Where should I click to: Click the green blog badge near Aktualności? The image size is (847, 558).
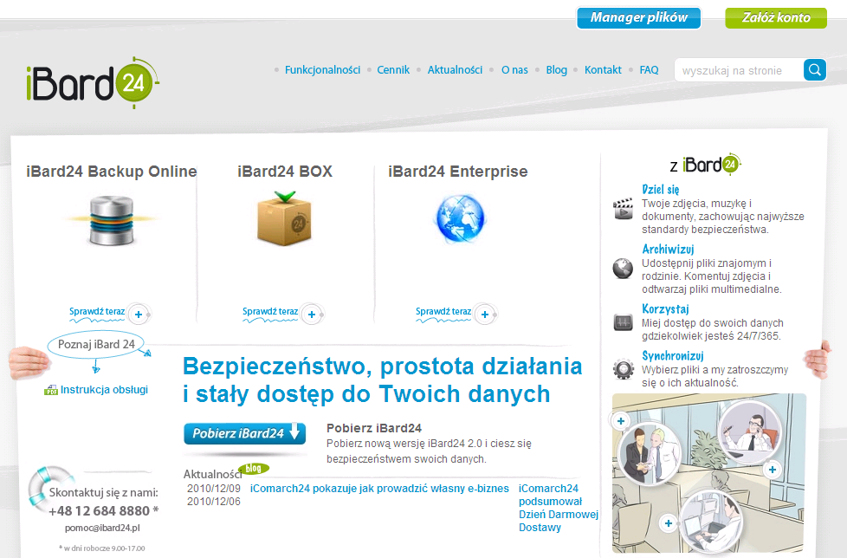(254, 469)
